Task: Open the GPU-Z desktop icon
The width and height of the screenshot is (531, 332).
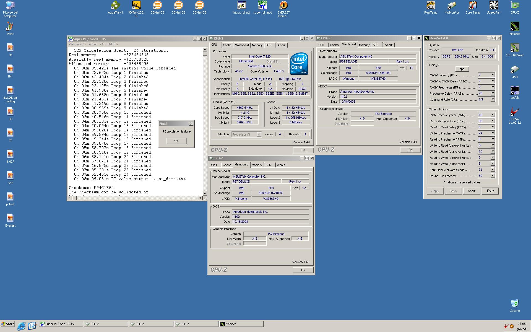Action: pyautogui.click(x=515, y=7)
